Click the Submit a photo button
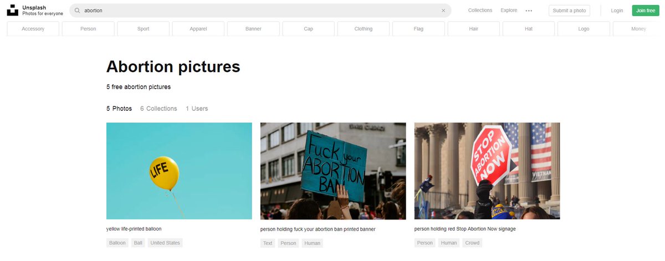665x261 pixels. tap(569, 11)
